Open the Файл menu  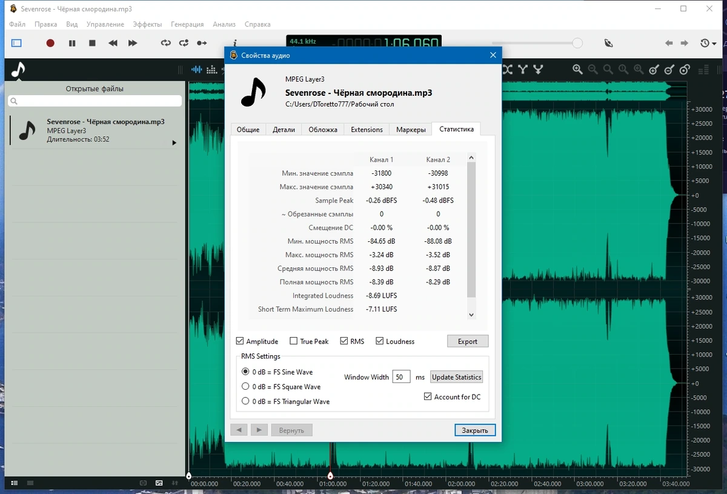(18, 24)
